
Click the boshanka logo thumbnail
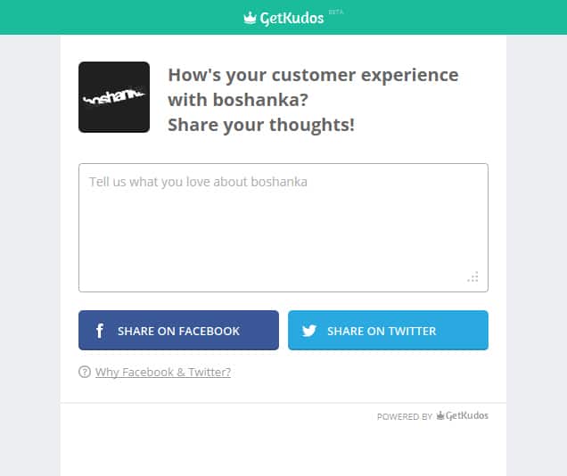114,97
